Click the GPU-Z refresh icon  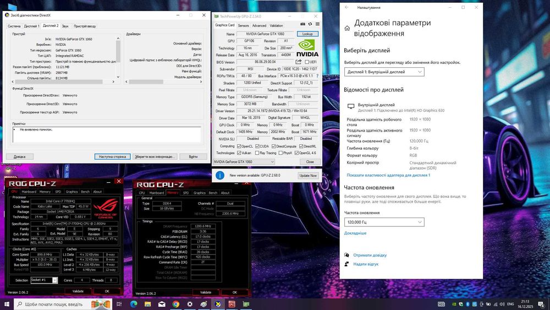coord(310,24)
